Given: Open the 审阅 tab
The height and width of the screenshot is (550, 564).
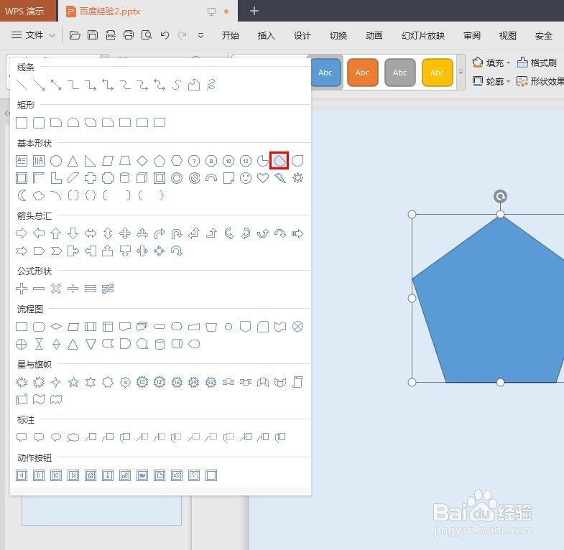Looking at the screenshot, I should pyautogui.click(x=472, y=35).
